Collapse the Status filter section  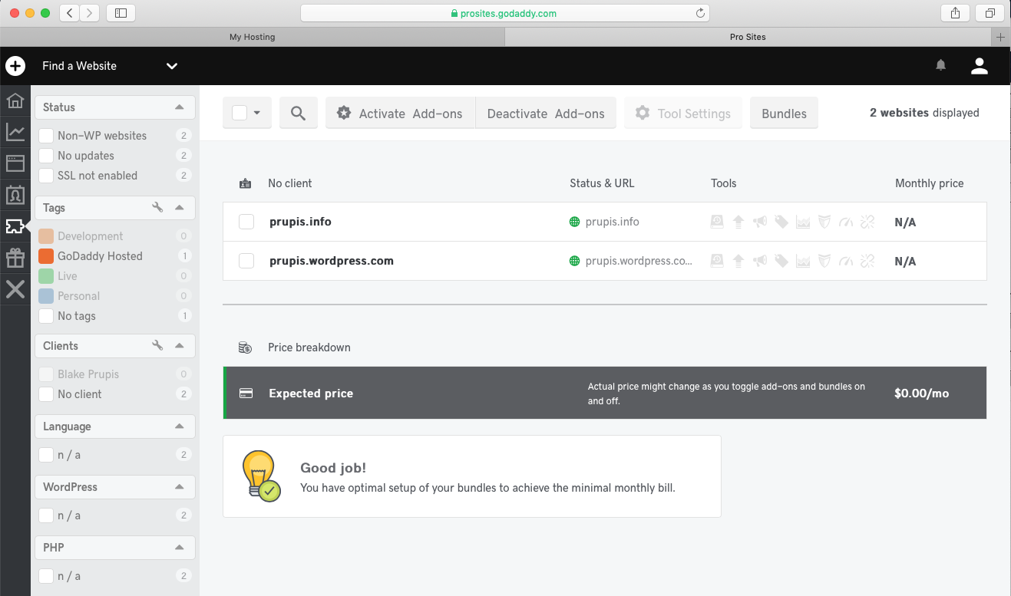click(x=179, y=107)
